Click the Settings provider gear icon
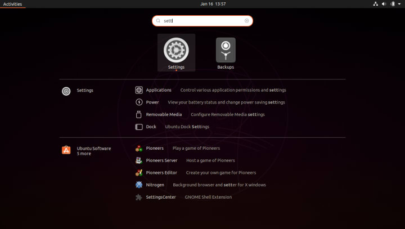This screenshot has height=229, width=405. 66,91
